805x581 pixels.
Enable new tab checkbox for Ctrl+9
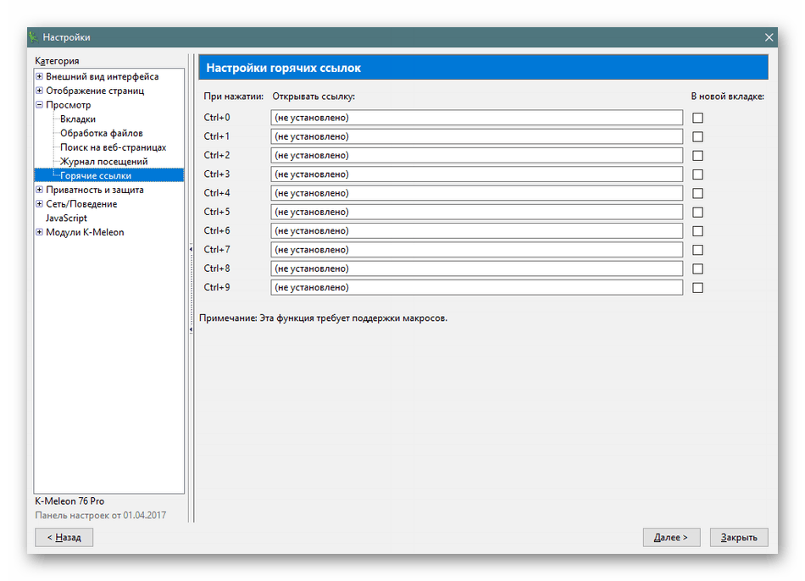tap(697, 288)
